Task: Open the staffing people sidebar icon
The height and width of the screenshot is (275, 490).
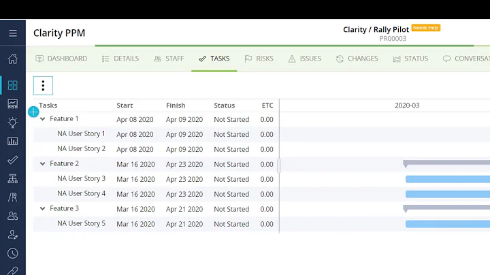Action: coord(13,216)
